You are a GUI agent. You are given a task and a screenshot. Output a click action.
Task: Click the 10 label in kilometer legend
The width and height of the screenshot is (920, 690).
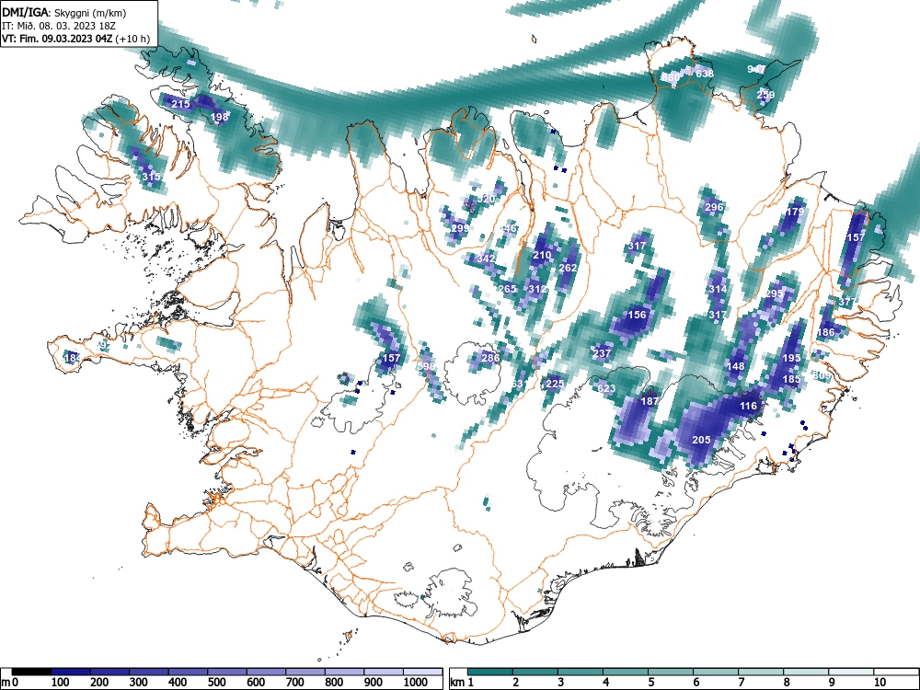tap(879, 683)
